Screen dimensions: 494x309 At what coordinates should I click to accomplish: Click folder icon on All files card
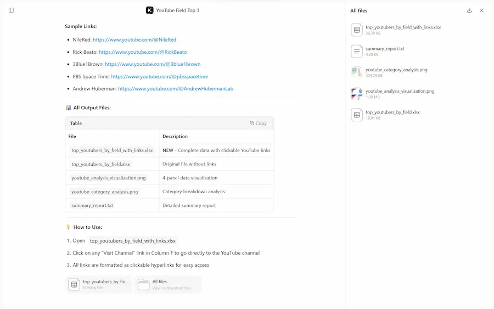(x=144, y=285)
